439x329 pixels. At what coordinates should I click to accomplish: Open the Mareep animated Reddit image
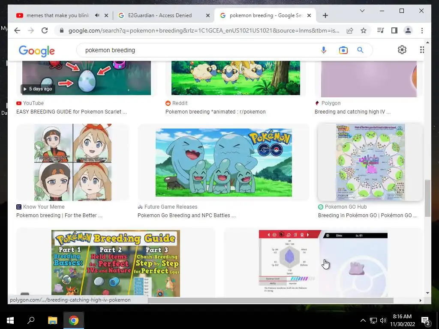tap(235, 78)
